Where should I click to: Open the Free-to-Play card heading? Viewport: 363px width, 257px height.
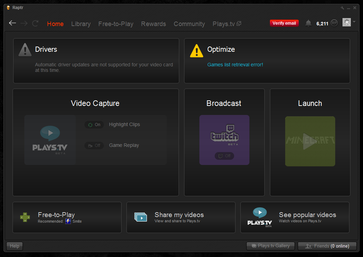click(x=56, y=215)
